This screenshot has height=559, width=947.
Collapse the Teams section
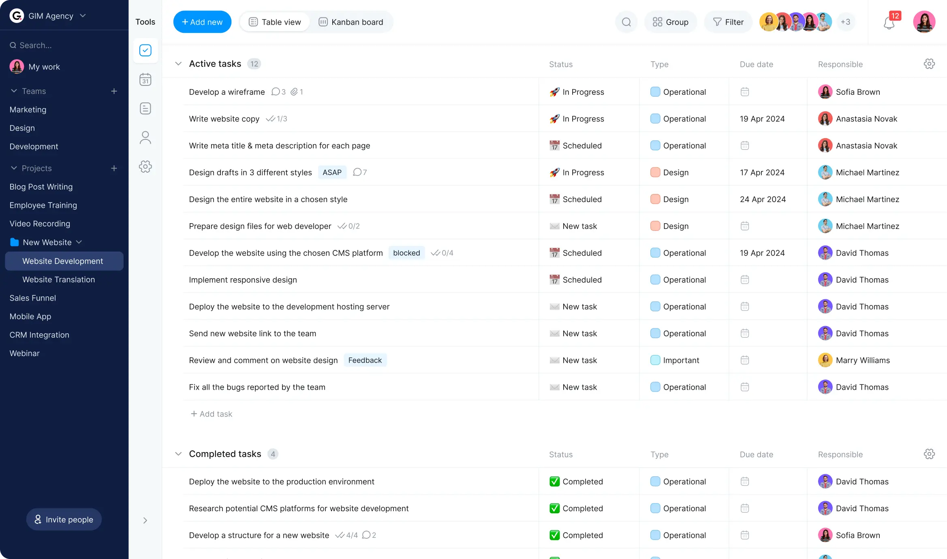[x=14, y=91]
